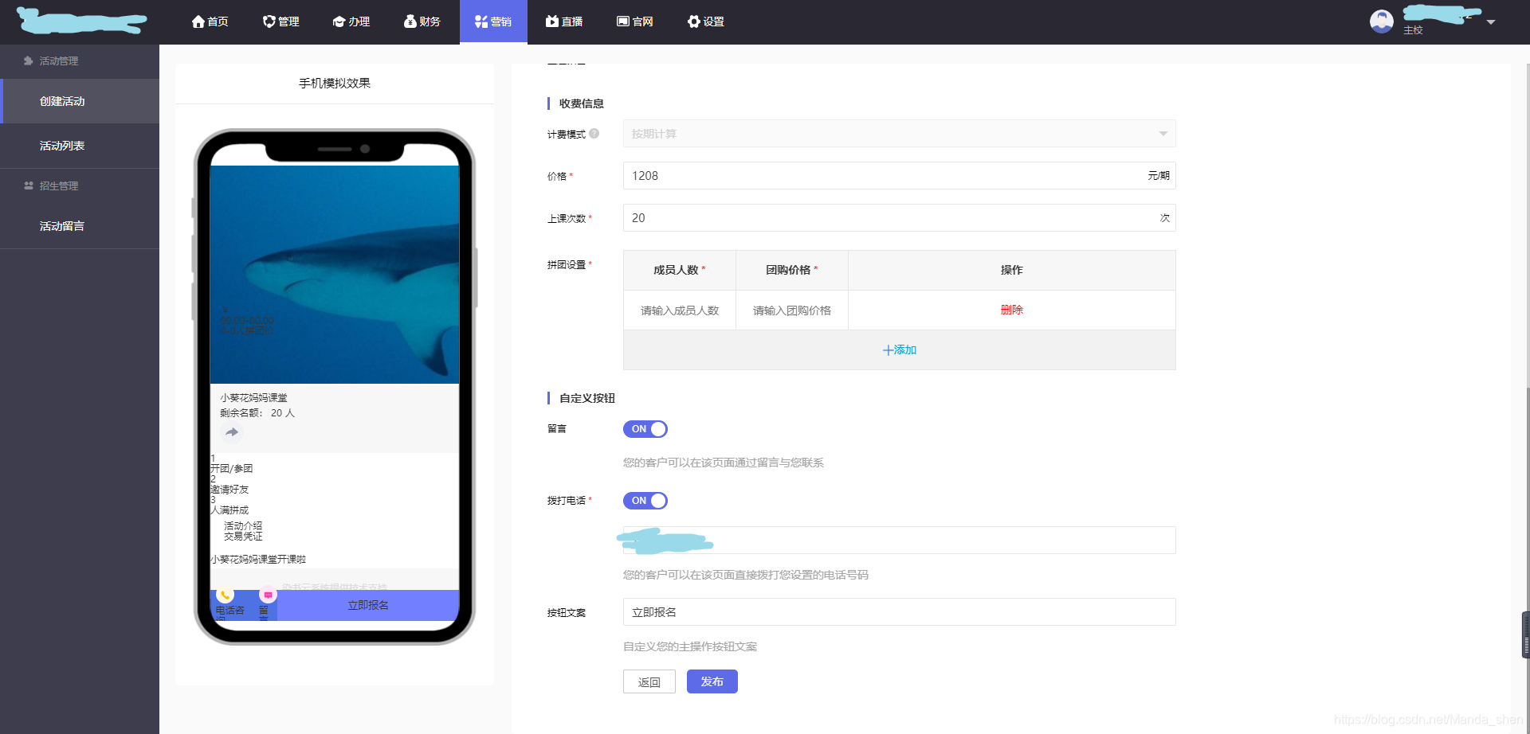
Task: Click the 删除 link in the group table
Action: coord(1011,310)
